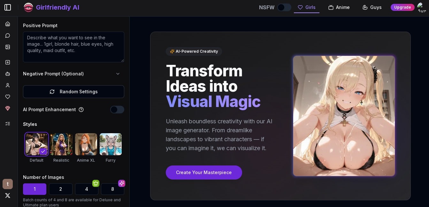This screenshot has width=429, height=207.
Task: Expand the Negative Prompt (Optional) section
Action: [x=73, y=74]
